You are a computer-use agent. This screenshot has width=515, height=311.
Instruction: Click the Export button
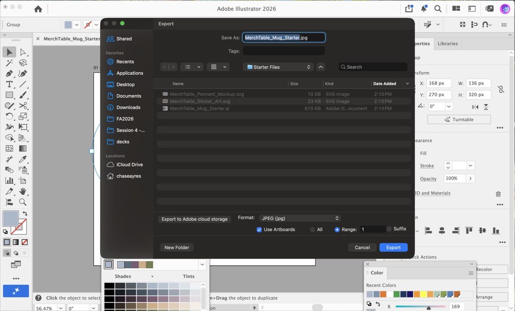pos(393,247)
